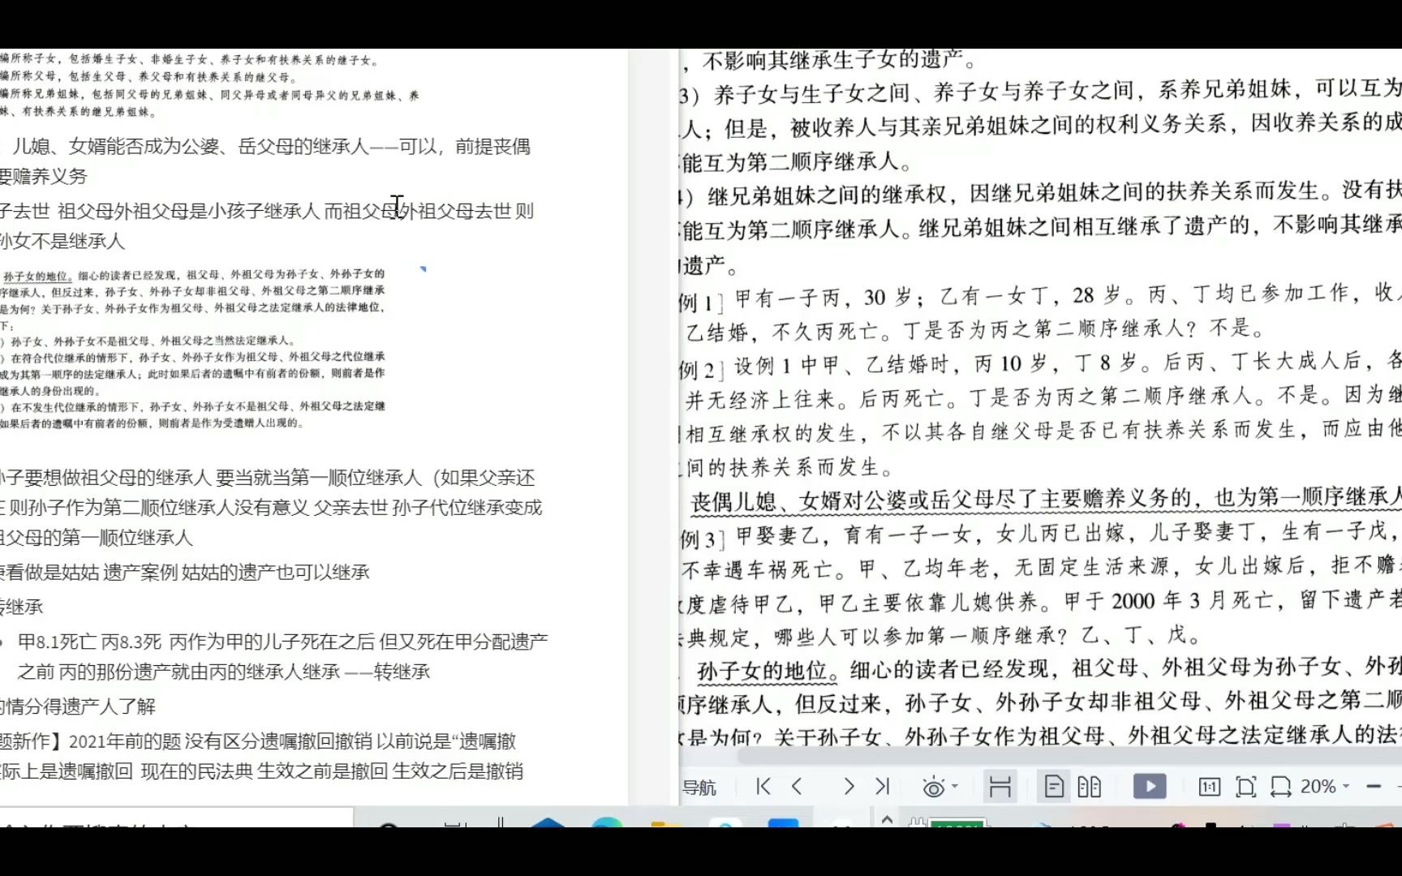Switch to single page view
This screenshot has height=876, width=1402.
(x=1054, y=786)
